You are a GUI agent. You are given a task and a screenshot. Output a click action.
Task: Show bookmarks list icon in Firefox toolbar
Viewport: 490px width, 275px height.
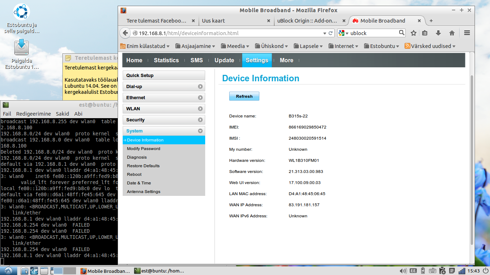click(425, 33)
